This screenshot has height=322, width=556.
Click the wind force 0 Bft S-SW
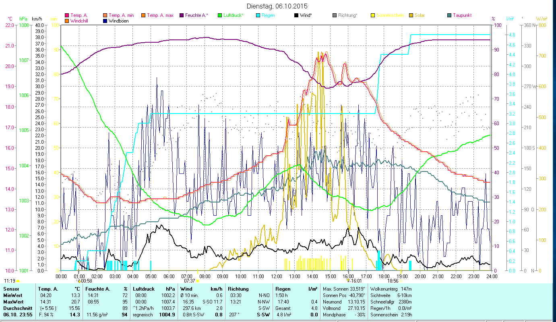click(194, 315)
